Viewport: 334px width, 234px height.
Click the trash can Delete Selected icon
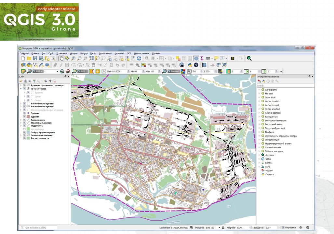[x=93, y=65]
